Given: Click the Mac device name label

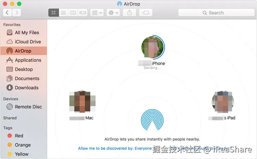Looking at the screenshot, I should (x=82, y=118).
